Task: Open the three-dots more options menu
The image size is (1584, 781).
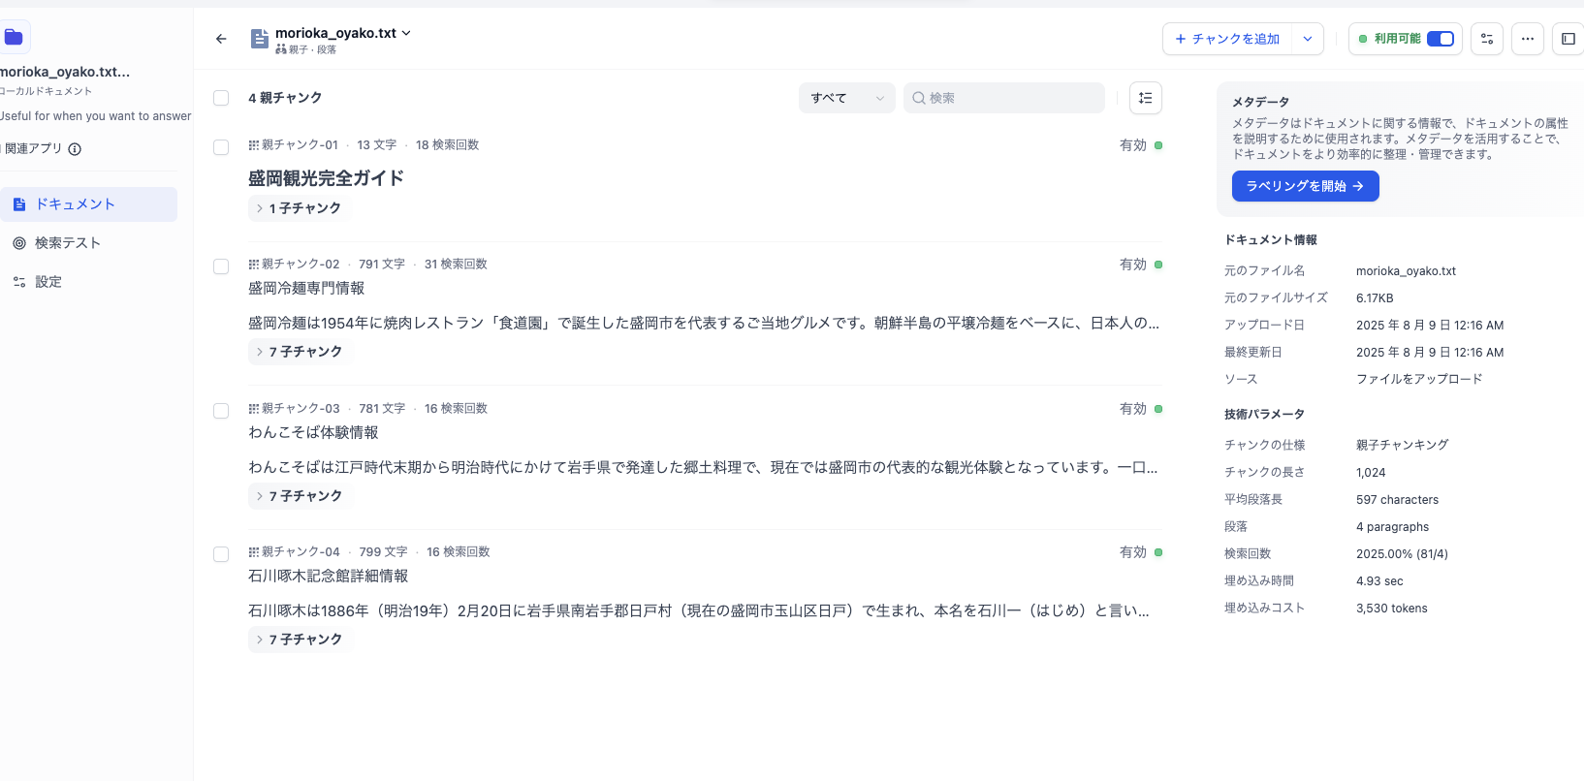Action: pyautogui.click(x=1528, y=39)
